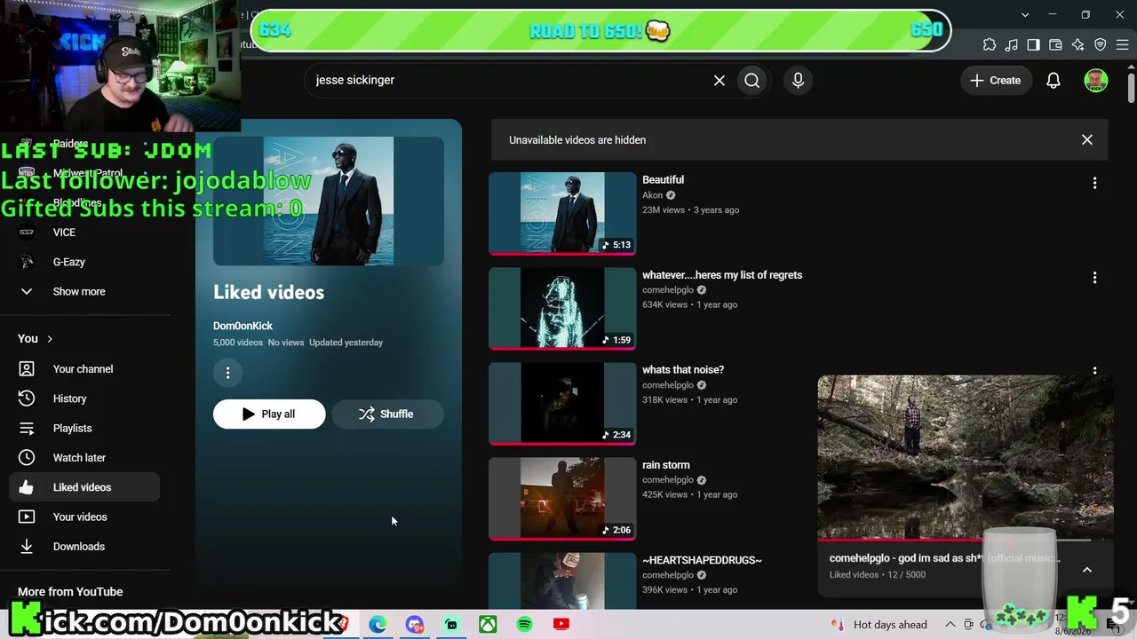
Task: Play the rain storm video thumbnail
Action: (x=562, y=498)
